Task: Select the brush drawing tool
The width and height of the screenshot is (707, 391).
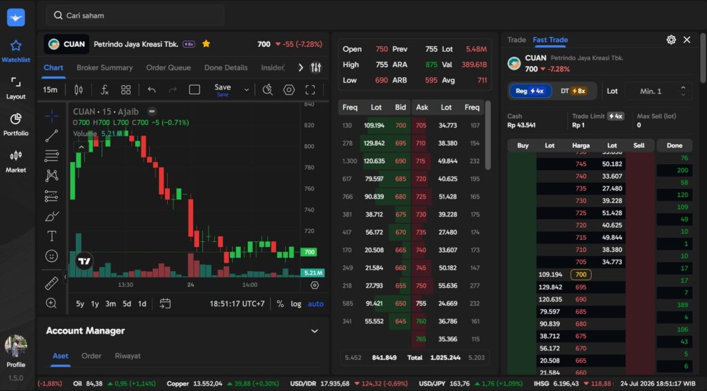Action: [x=52, y=217]
